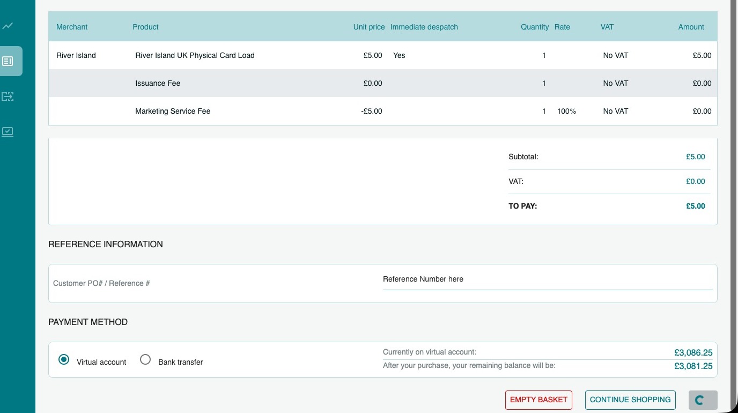Click the 100% rate cell
The height and width of the screenshot is (413, 738).
pyautogui.click(x=567, y=111)
